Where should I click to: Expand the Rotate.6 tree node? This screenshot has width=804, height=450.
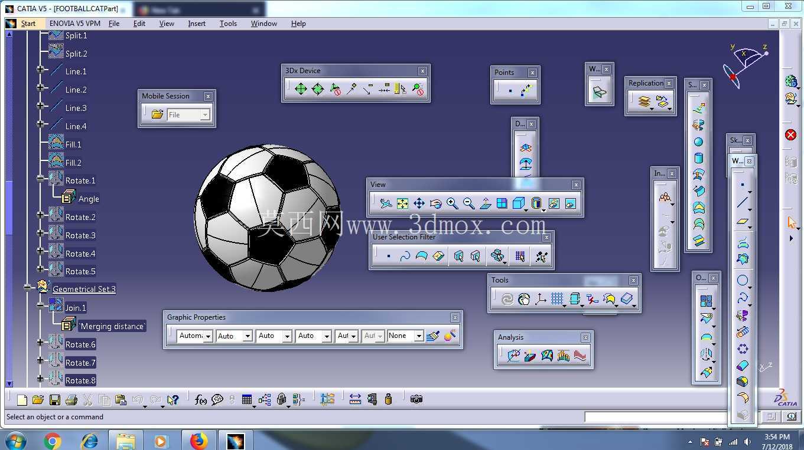pyautogui.click(x=40, y=342)
